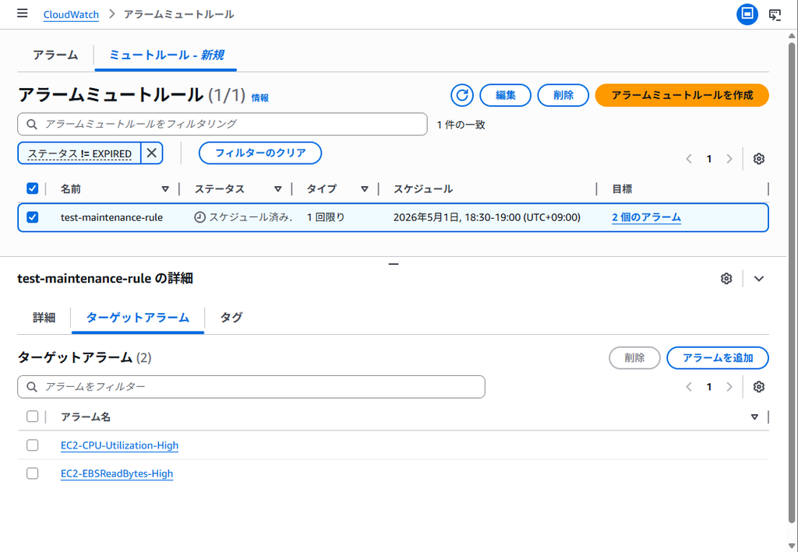Screen dimensions: 798x552
Task: Open EC2-EBSReadBytes-High alarm link
Action: [117, 474]
